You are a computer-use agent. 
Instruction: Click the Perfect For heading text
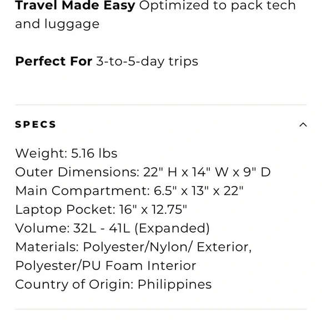coord(54,61)
